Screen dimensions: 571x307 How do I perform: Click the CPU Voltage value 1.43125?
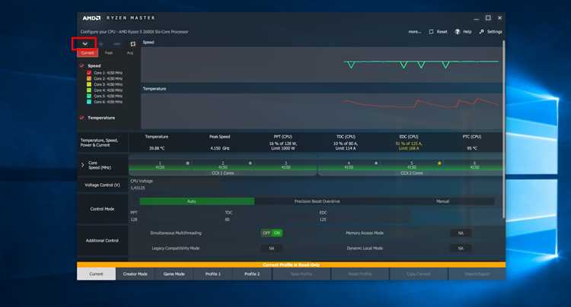tap(138, 188)
